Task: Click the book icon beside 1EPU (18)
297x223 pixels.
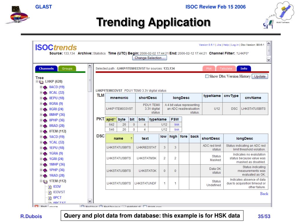Action: 45,148
